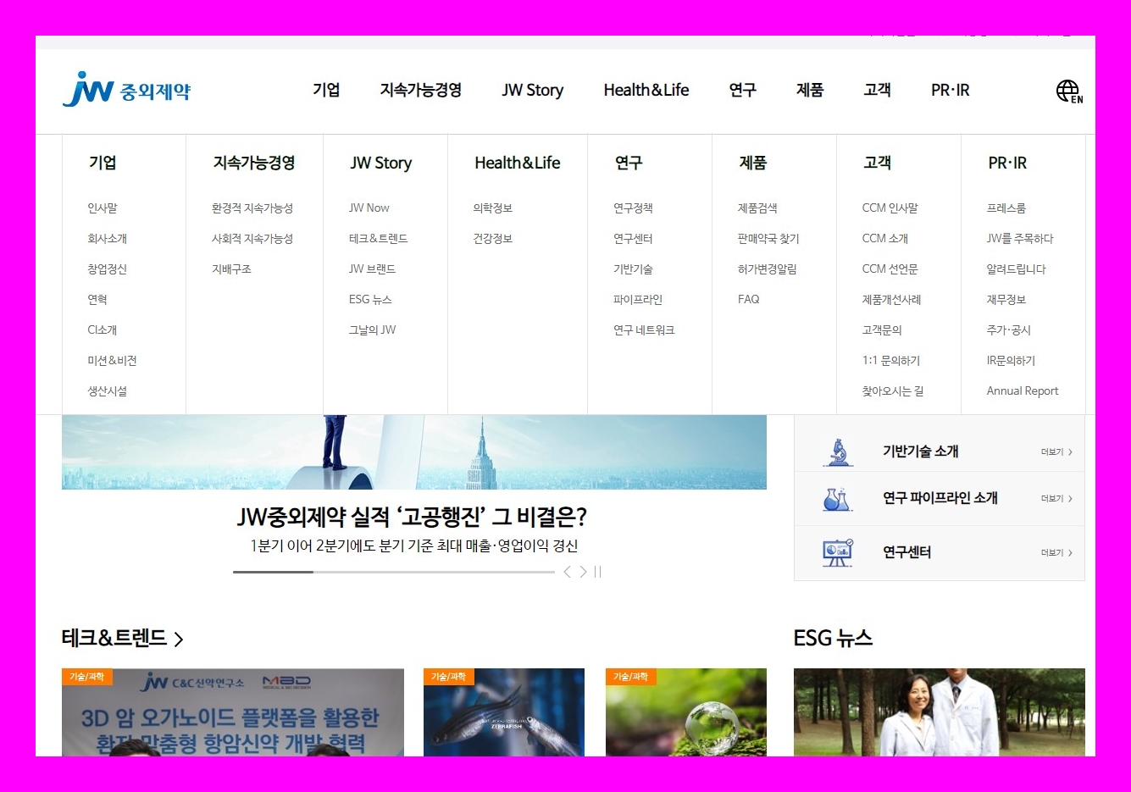Open 테크&트렌드 in the JW Story column
The image size is (1131, 792).
(x=379, y=239)
